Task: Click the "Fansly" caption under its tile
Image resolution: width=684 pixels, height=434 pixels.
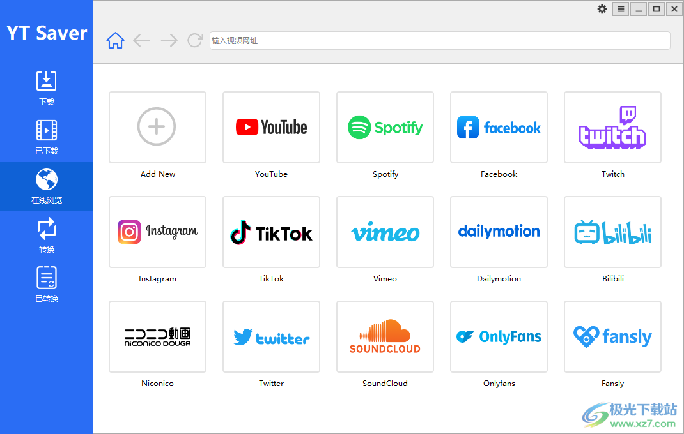Action: [x=613, y=384]
